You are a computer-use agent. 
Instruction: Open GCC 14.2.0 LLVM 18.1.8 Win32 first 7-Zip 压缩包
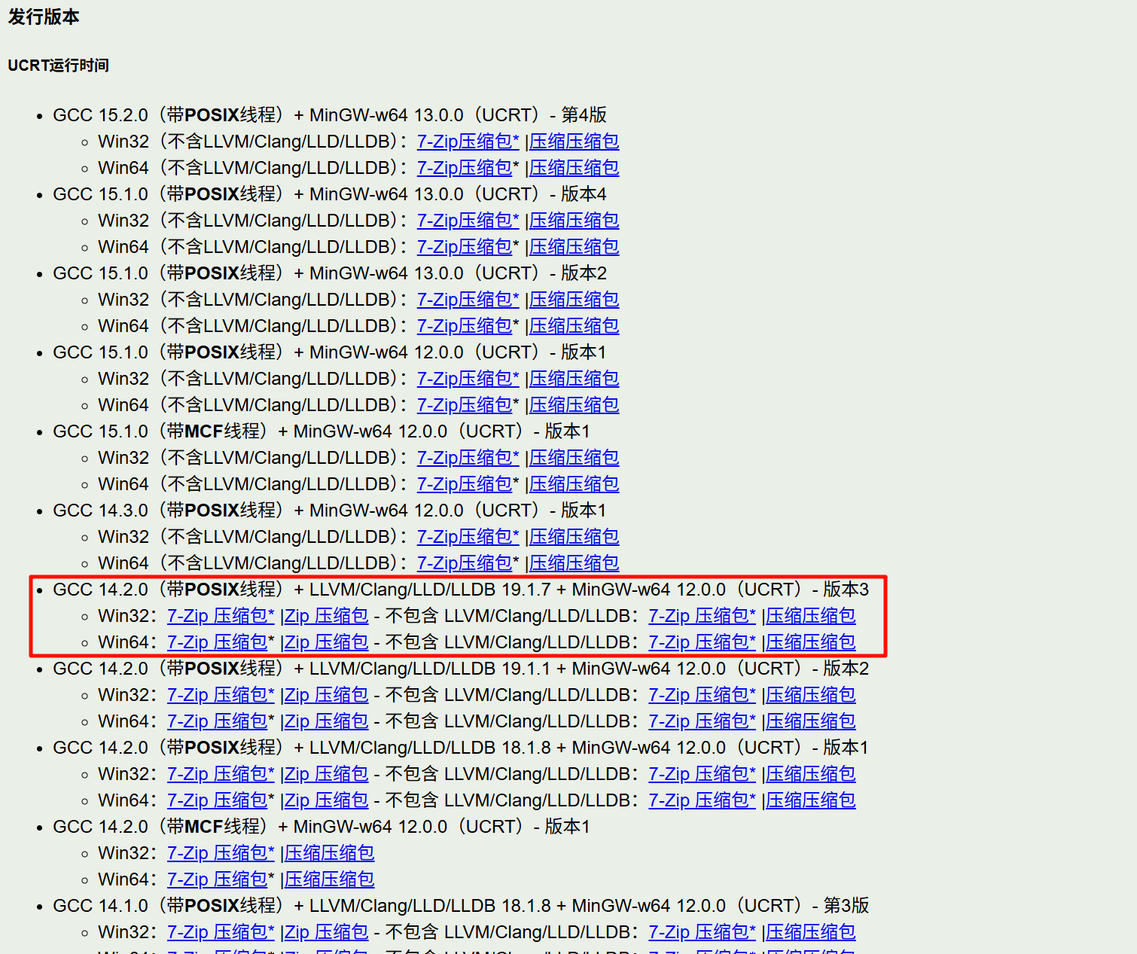pos(221,774)
